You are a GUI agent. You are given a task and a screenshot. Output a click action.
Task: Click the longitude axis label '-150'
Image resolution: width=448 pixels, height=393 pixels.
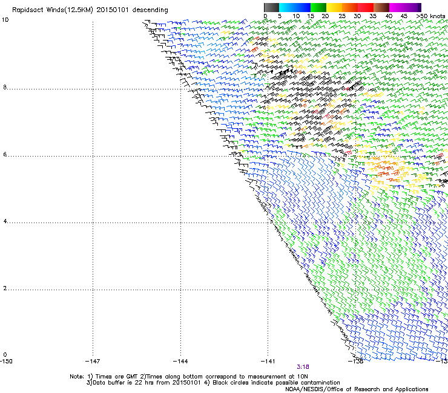coord(6,362)
